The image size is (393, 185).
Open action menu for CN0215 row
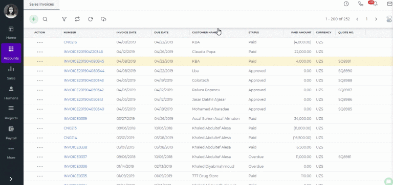pos(40,128)
